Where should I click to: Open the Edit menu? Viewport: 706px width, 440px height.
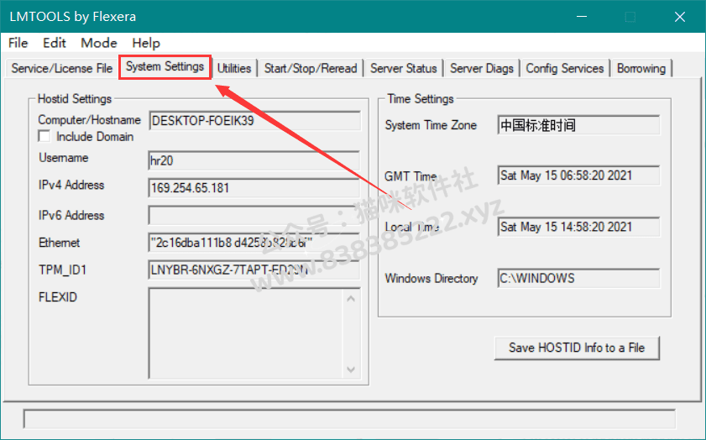(x=55, y=43)
